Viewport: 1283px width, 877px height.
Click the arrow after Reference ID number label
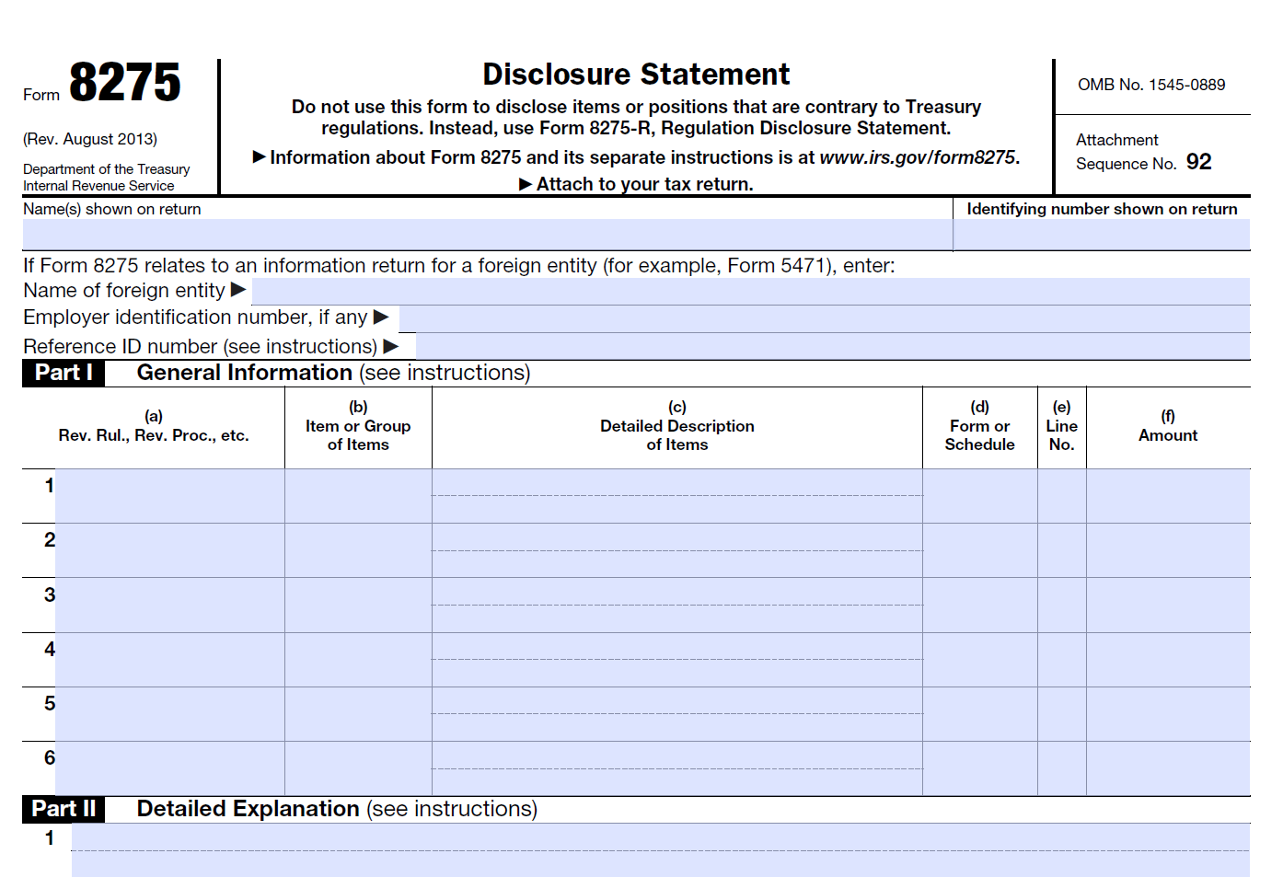(395, 347)
